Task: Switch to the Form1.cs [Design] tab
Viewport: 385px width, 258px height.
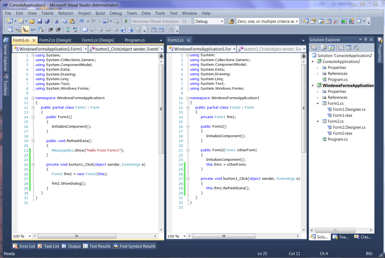Action: [x=98, y=40]
